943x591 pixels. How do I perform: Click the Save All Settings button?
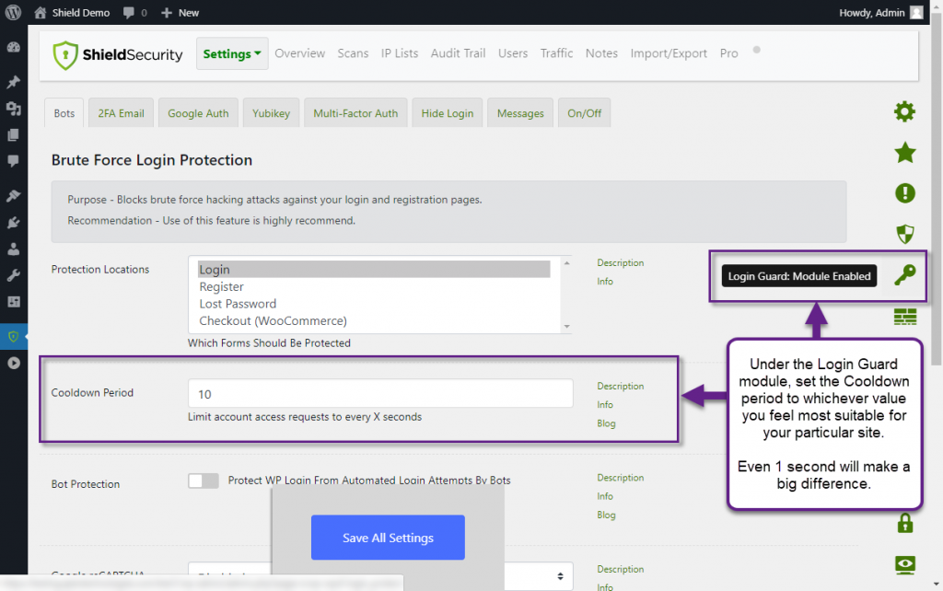click(388, 538)
